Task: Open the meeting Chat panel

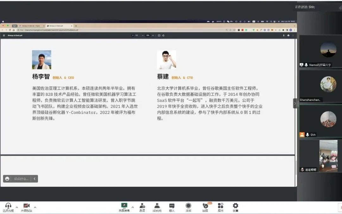Action: pyautogui.click(x=172, y=205)
